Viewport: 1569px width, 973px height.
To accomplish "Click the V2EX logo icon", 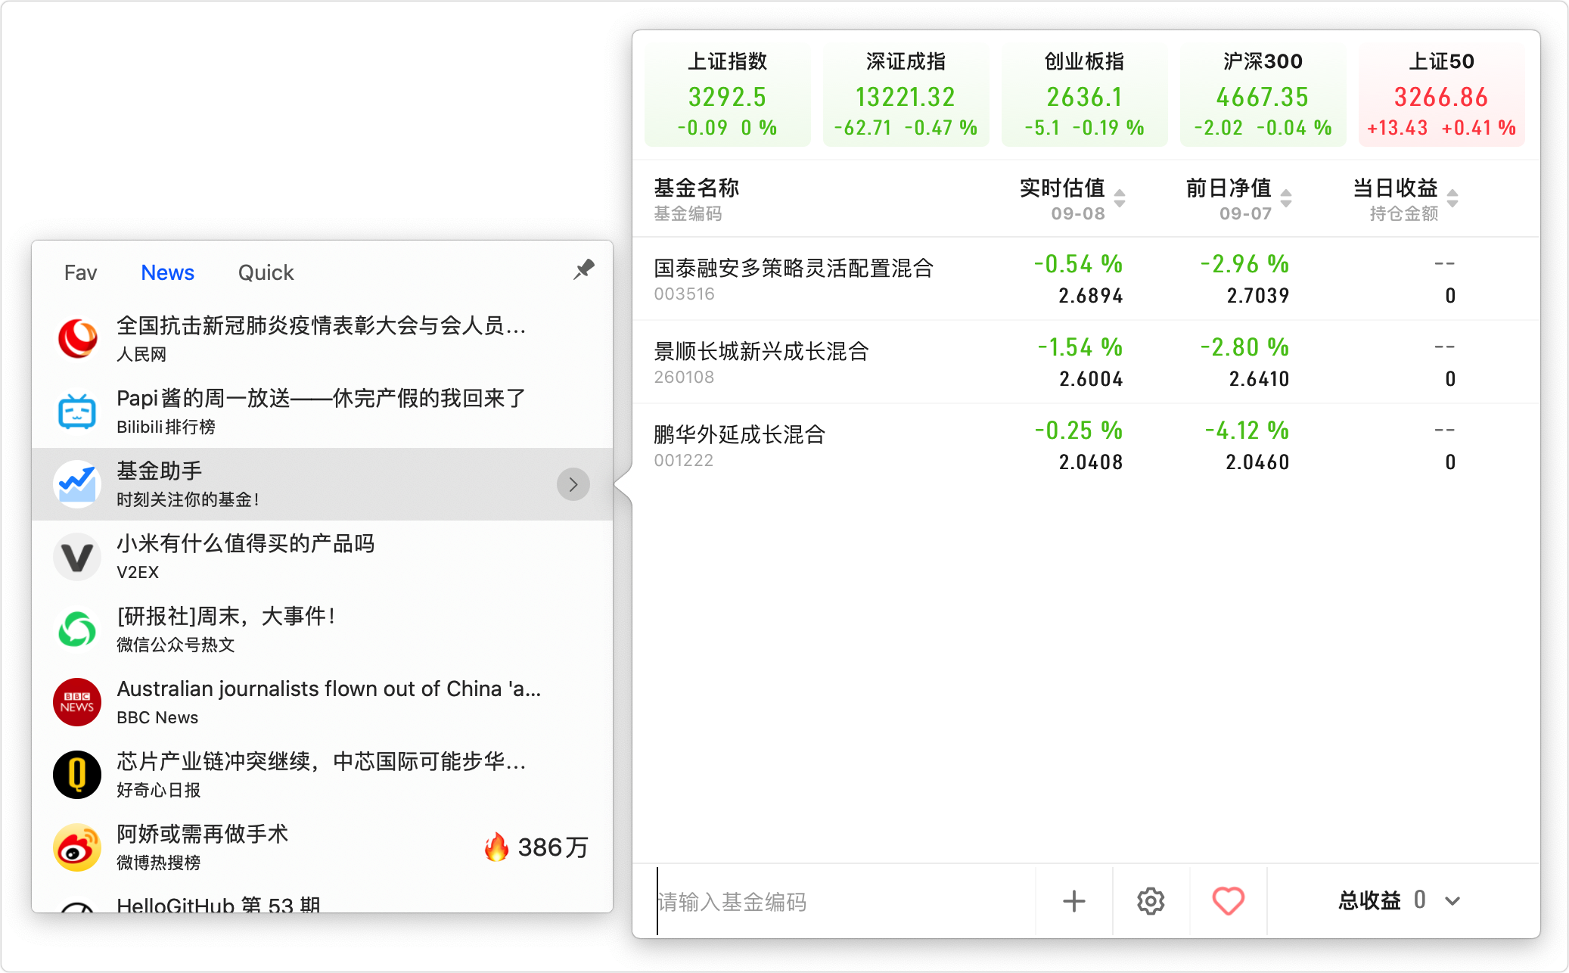I will point(77,557).
